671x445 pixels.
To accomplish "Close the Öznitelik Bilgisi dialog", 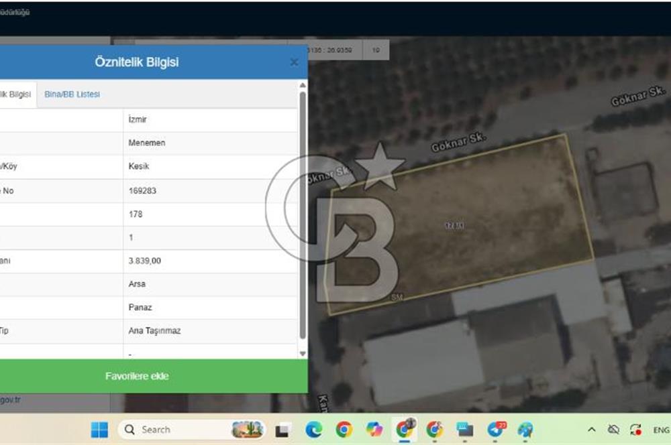I will (x=294, y=62).
